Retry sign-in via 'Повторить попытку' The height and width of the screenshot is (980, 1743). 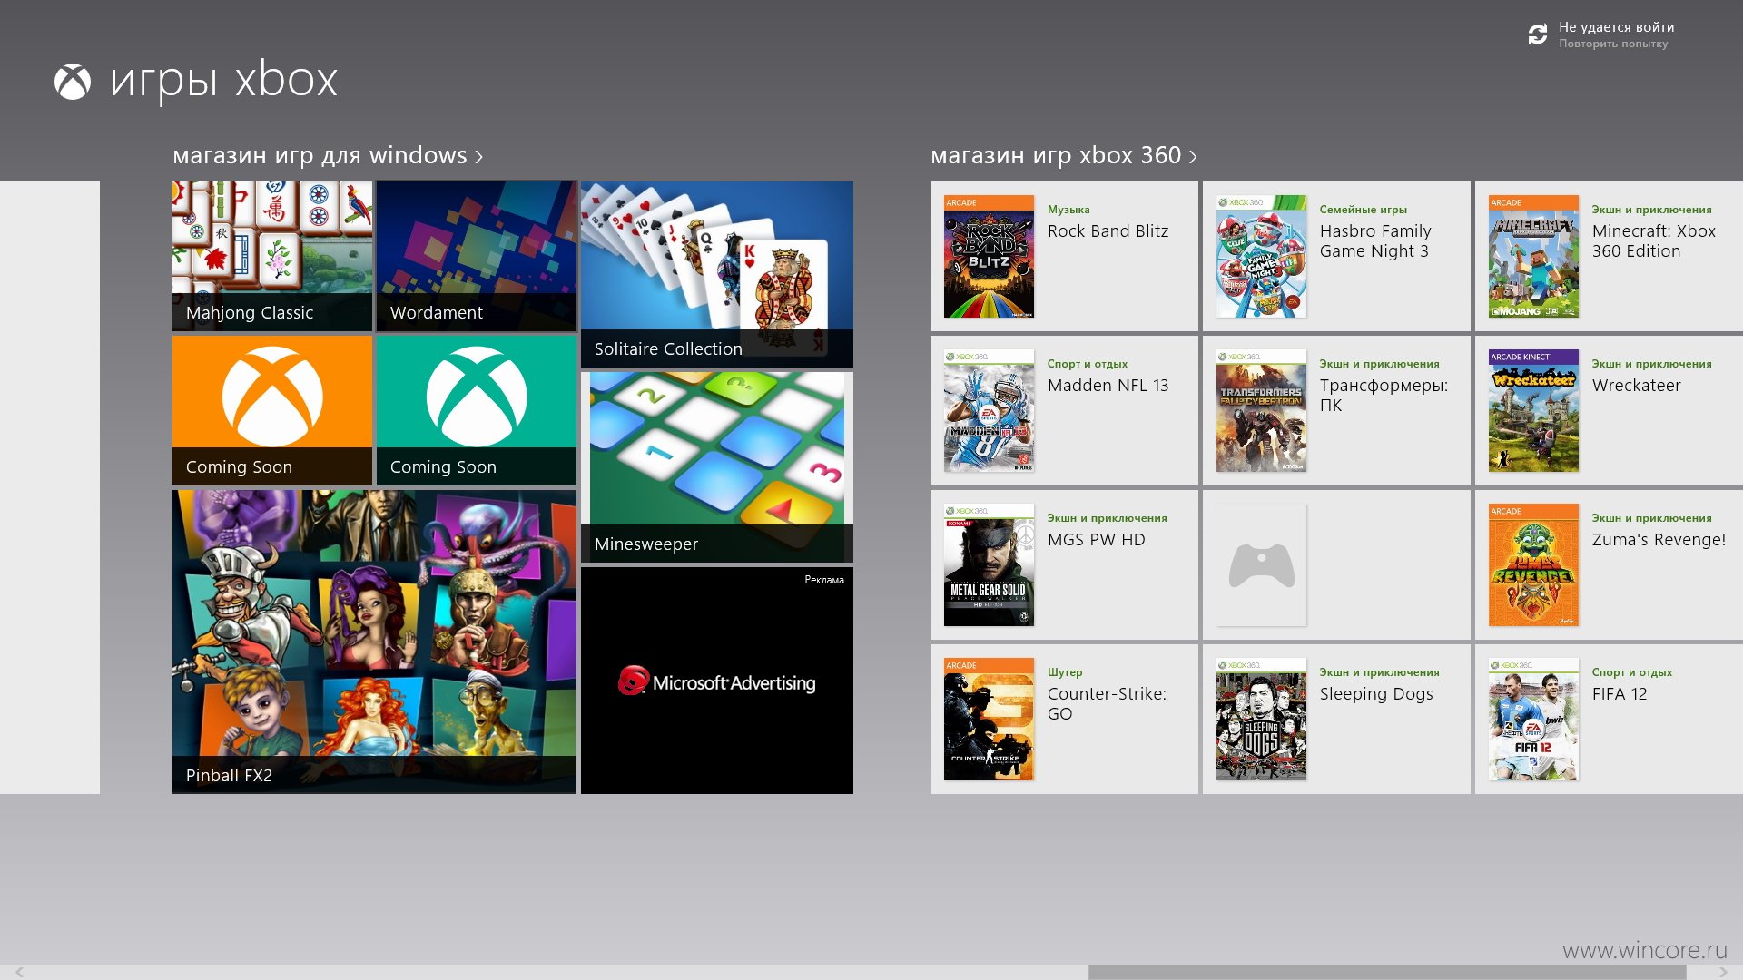pos(1612,44)
